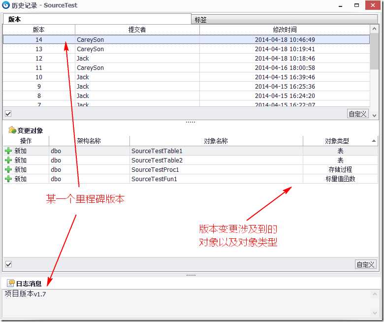Select version 10 row

pos(186,77)
